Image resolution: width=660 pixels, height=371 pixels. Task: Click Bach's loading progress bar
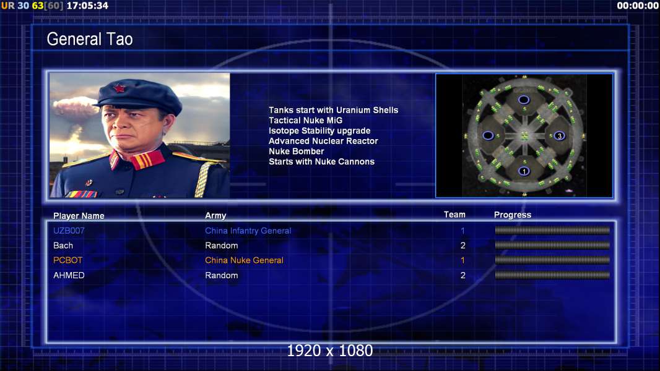552,245
